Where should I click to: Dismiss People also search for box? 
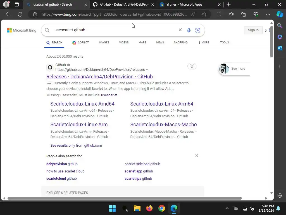197,156
